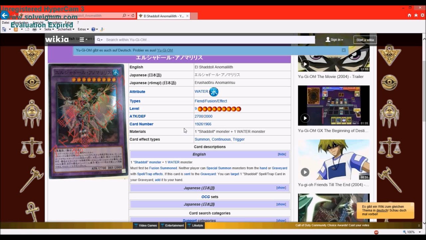Open the bottom dragon video thumbnail
The height and width of the screenshot is (240, 426).
(x=333, y=208)
